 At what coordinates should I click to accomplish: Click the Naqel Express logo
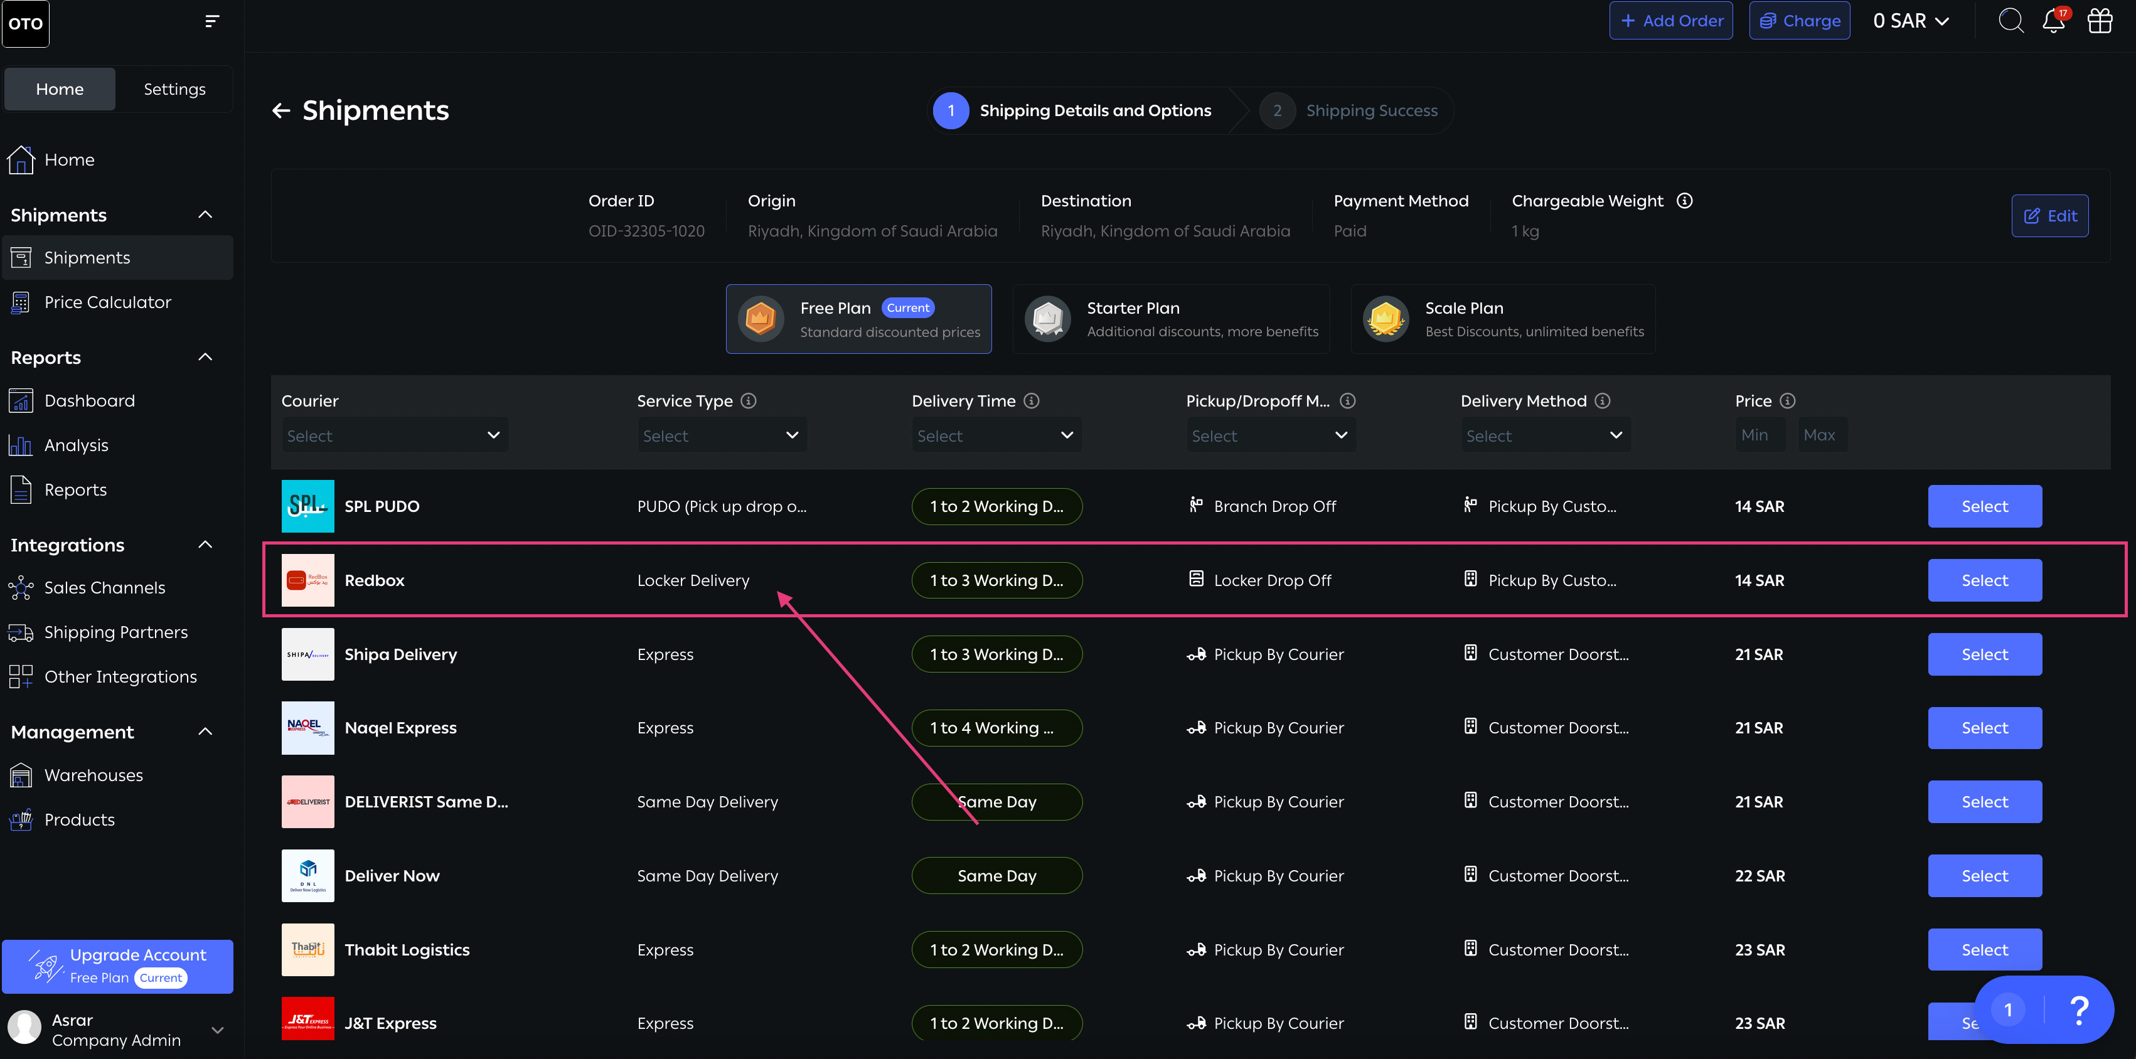pyautogui.click(x=307, y=728)
